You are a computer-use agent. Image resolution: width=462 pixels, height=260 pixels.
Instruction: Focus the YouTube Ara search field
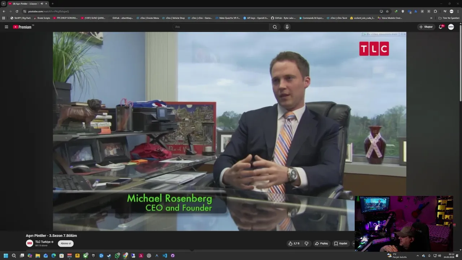point(221,27)
